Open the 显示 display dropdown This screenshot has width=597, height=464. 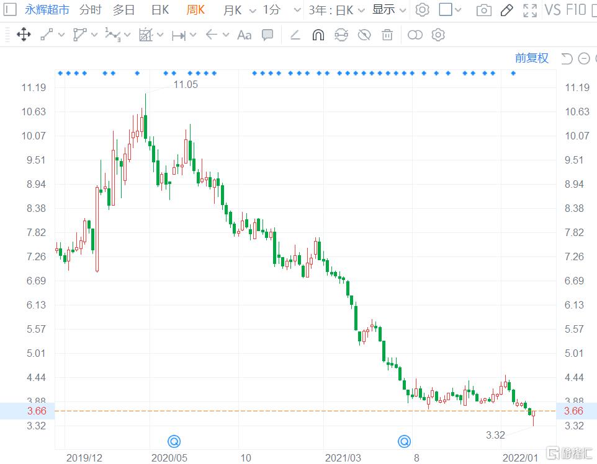[389, 10]
